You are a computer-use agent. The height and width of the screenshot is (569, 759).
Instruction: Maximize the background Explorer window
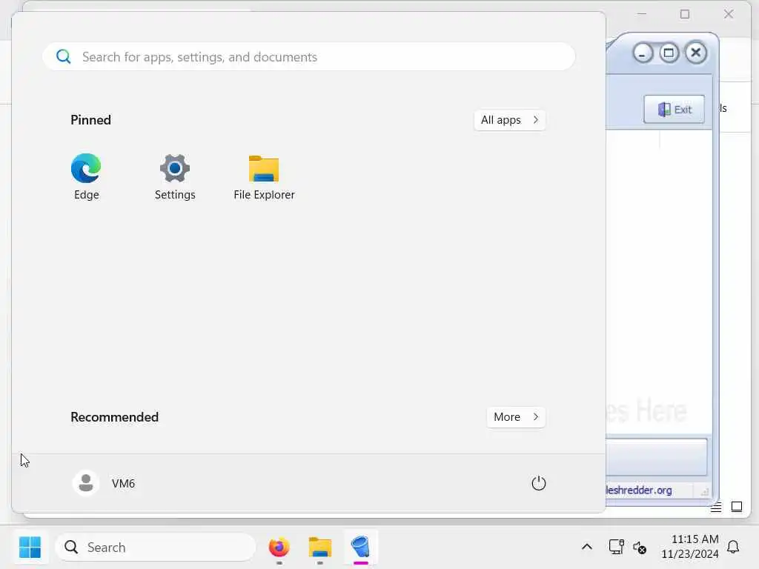pyautogui.click(x=685, y=14)
